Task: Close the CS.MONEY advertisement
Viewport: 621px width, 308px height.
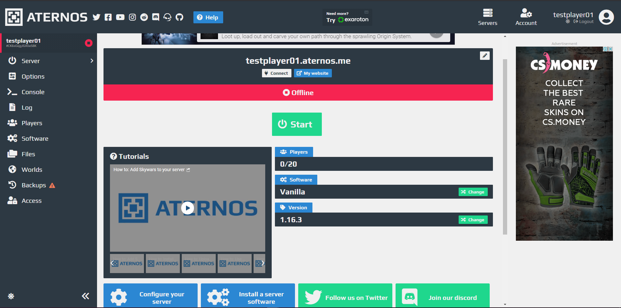Action: click(610, 49)
